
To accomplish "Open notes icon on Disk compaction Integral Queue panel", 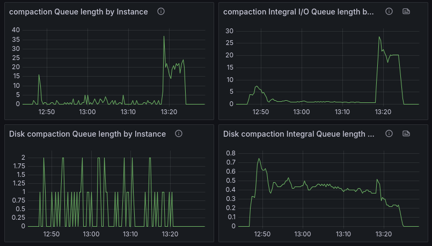I will coord(406,133).
